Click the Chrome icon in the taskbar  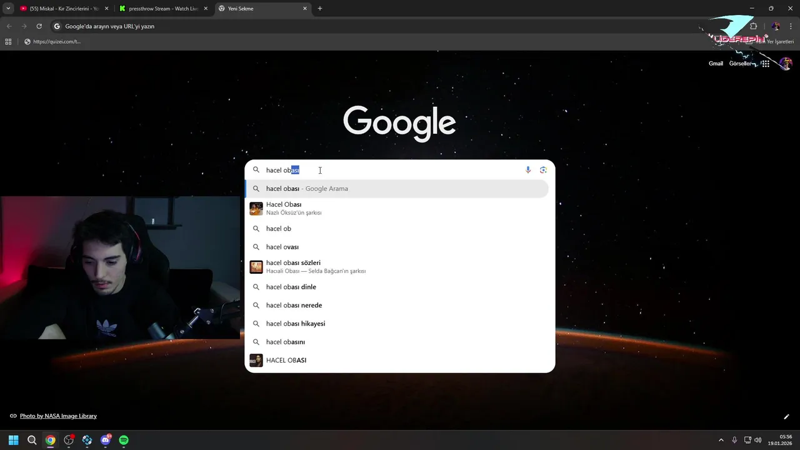[x=50, y=440]
